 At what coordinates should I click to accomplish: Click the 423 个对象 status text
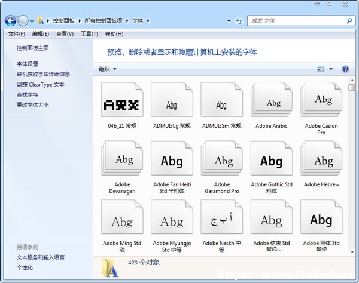point(144,263)
